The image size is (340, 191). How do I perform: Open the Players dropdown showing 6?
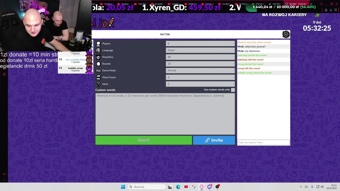point(200,44)
